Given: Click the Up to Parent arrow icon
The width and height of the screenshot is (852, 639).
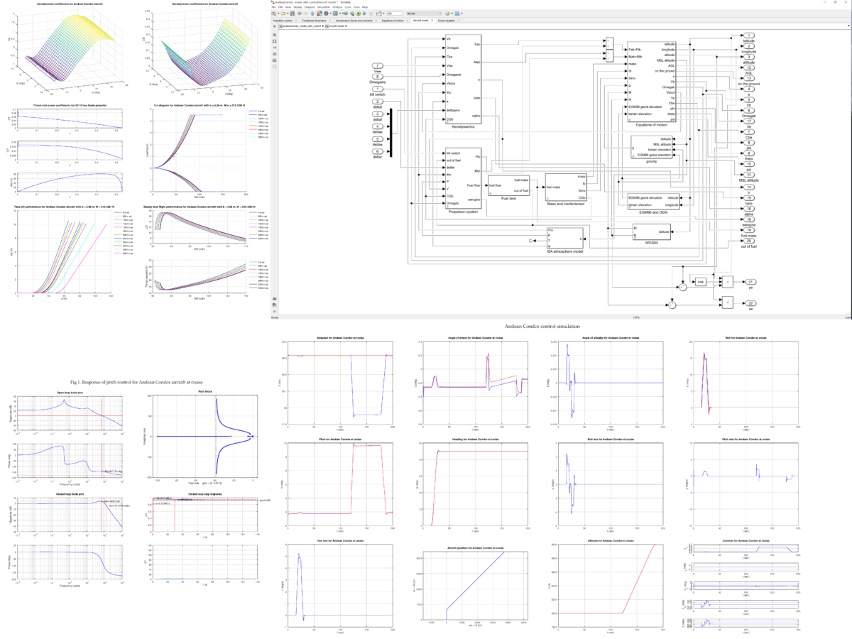Looking at the screenshot, I should [x=312, y=11].
